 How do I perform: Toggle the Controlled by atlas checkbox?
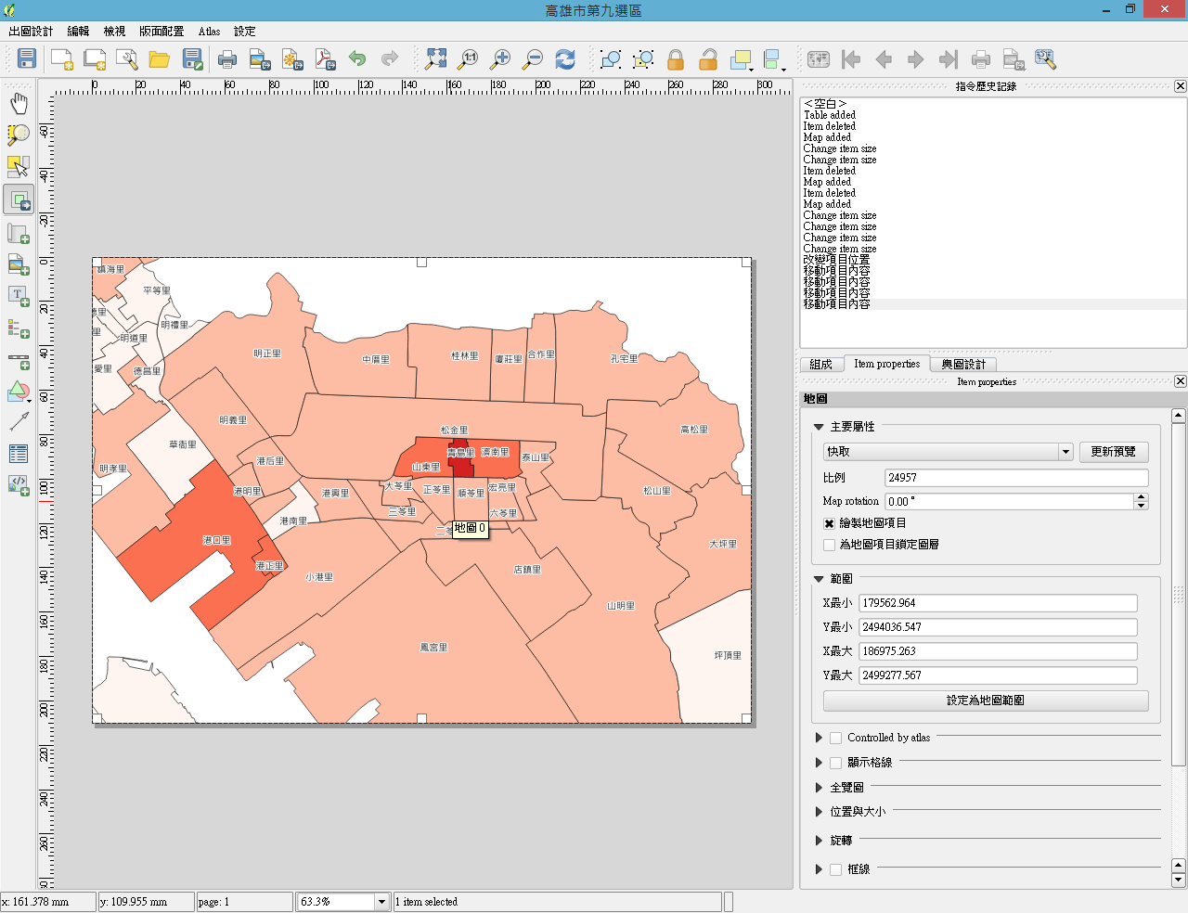tap(836, 738)
